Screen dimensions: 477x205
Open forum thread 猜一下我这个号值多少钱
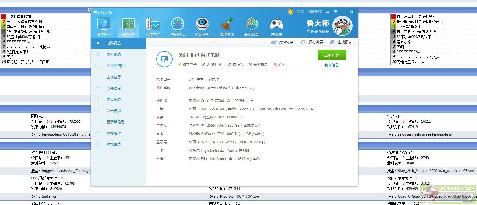[x=416, y=32]
